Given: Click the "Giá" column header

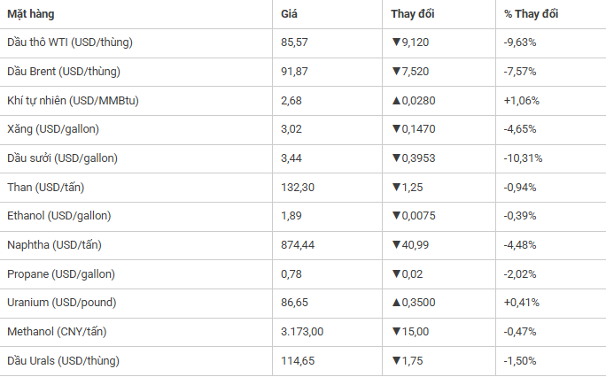Looking at the screenshot, I should (289, 15).
